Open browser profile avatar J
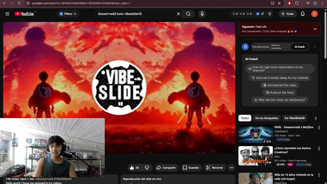Screen dimensions: 327x184 point(315,3)
